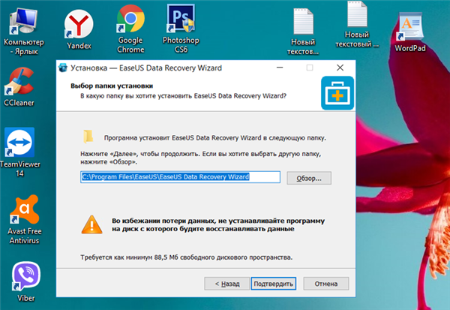Image resolution: width=450 pixels, height=310 pixels.
Task: Open the TeamViewer 14 shortcut
Action: tap(19, 152)
